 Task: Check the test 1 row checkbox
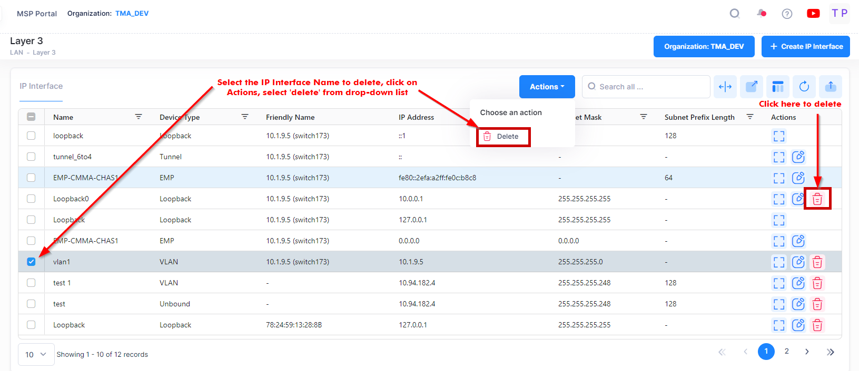click(31, 283)
